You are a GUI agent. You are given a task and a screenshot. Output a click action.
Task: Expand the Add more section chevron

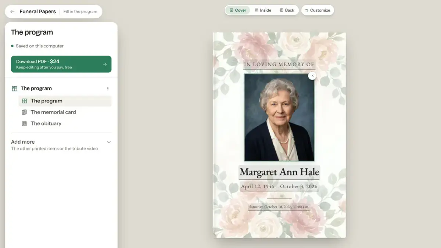[109, 142]
